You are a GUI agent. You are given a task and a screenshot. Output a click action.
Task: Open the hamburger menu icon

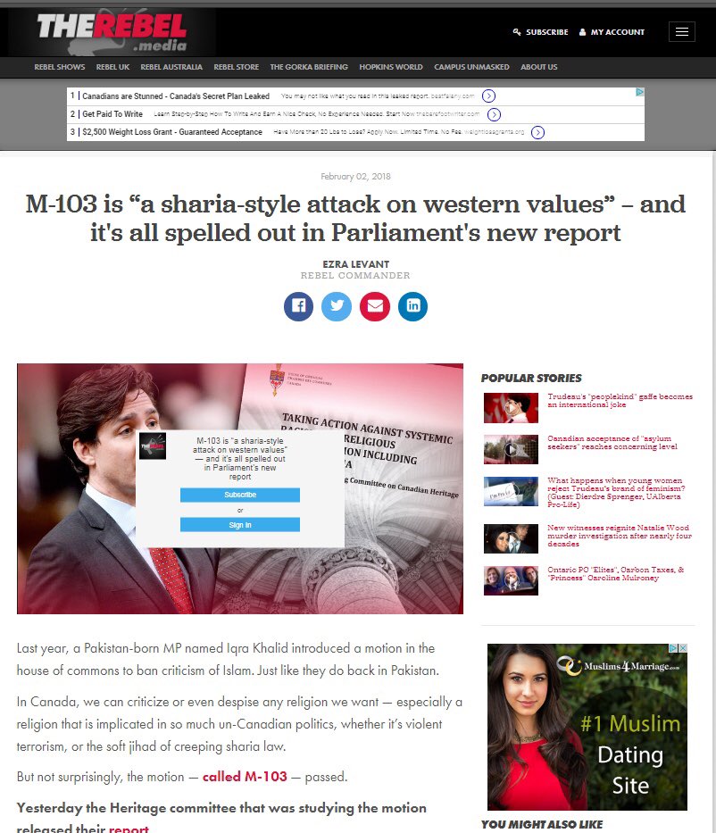point(682,32)
